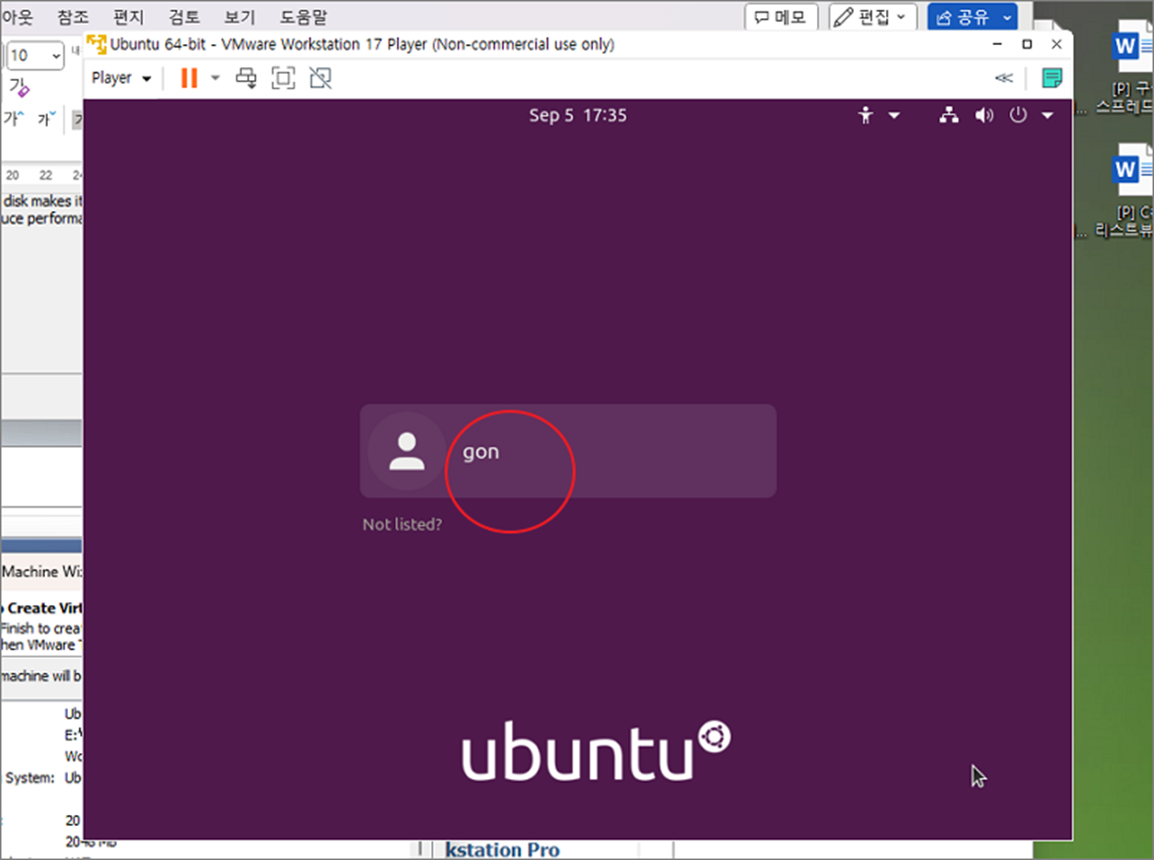This screenshot has width=1154, height=860.
Task: Click the VMware Player window title icon
Action: pyautogui.click(x=96, y=43)
